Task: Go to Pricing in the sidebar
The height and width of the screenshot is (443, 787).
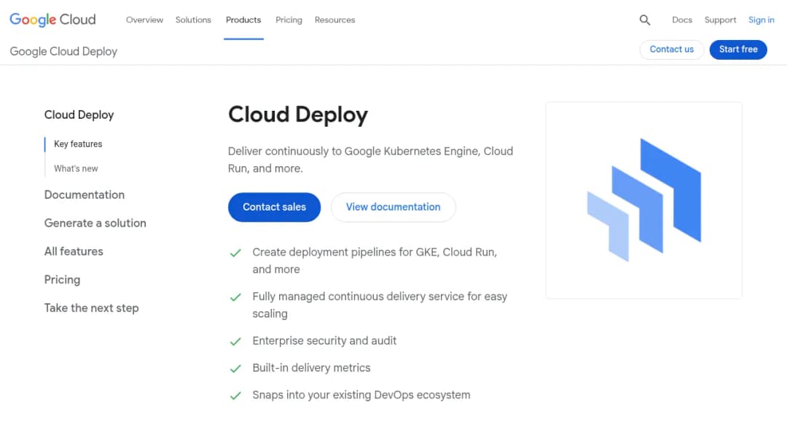Action: point(62,280)
